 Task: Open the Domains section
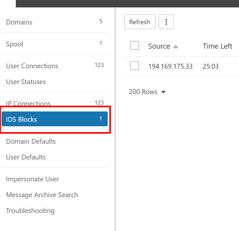point(19,22)
